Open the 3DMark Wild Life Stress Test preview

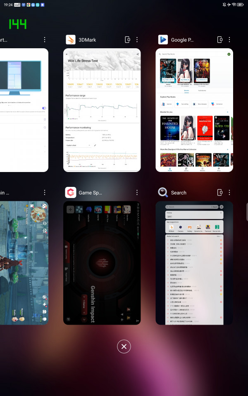tap(102, 110)
